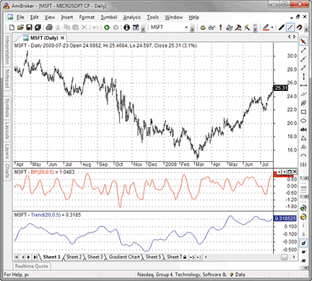
Task: Save with the floppy disk icon
Action: [29, 27]
